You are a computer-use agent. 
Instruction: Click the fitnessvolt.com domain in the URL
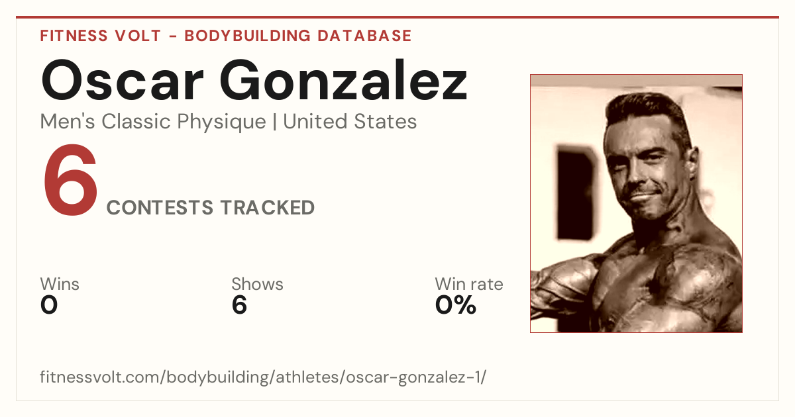pos(101,378)
